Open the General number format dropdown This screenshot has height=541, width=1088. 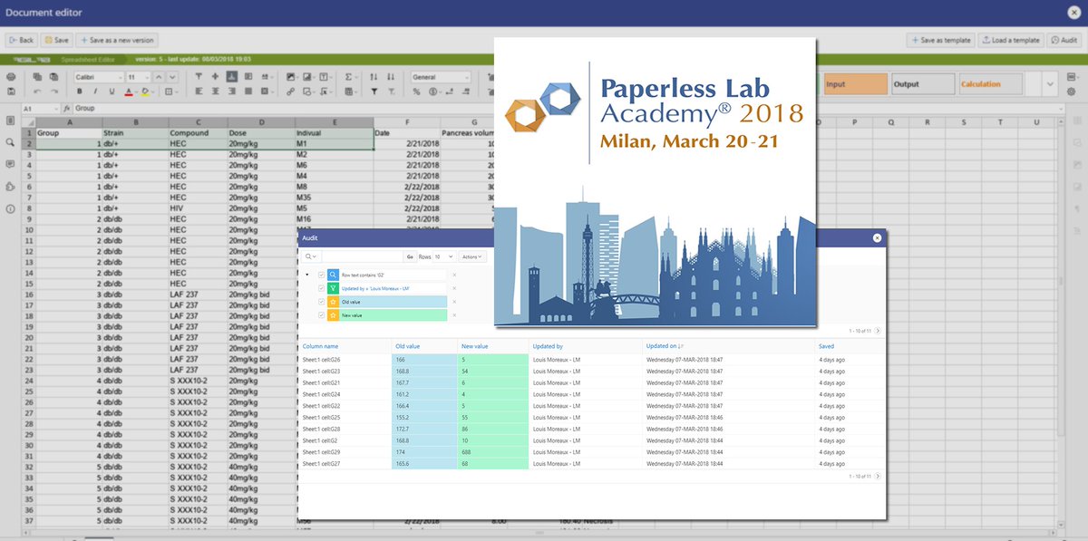(x=441, y=77)
